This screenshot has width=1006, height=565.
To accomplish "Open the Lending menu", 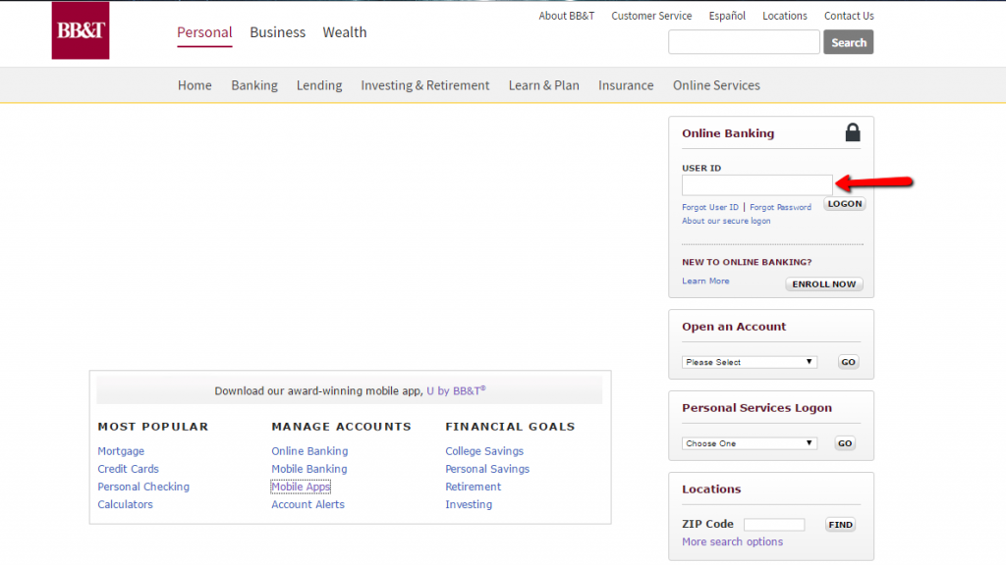I will [x=319, y=85].
